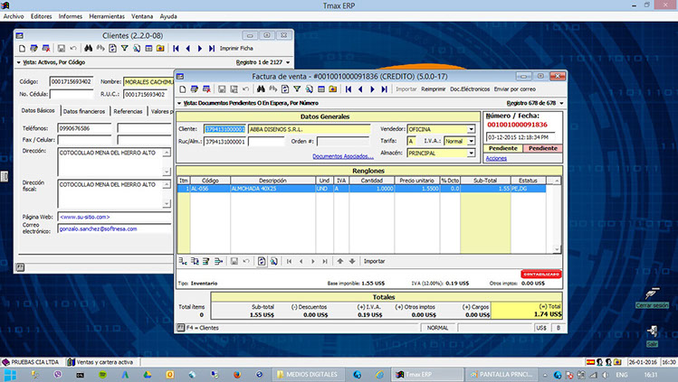Open the Documentos Asociados link
This screenshot has width=678, height=382.
tap(342, 156)
